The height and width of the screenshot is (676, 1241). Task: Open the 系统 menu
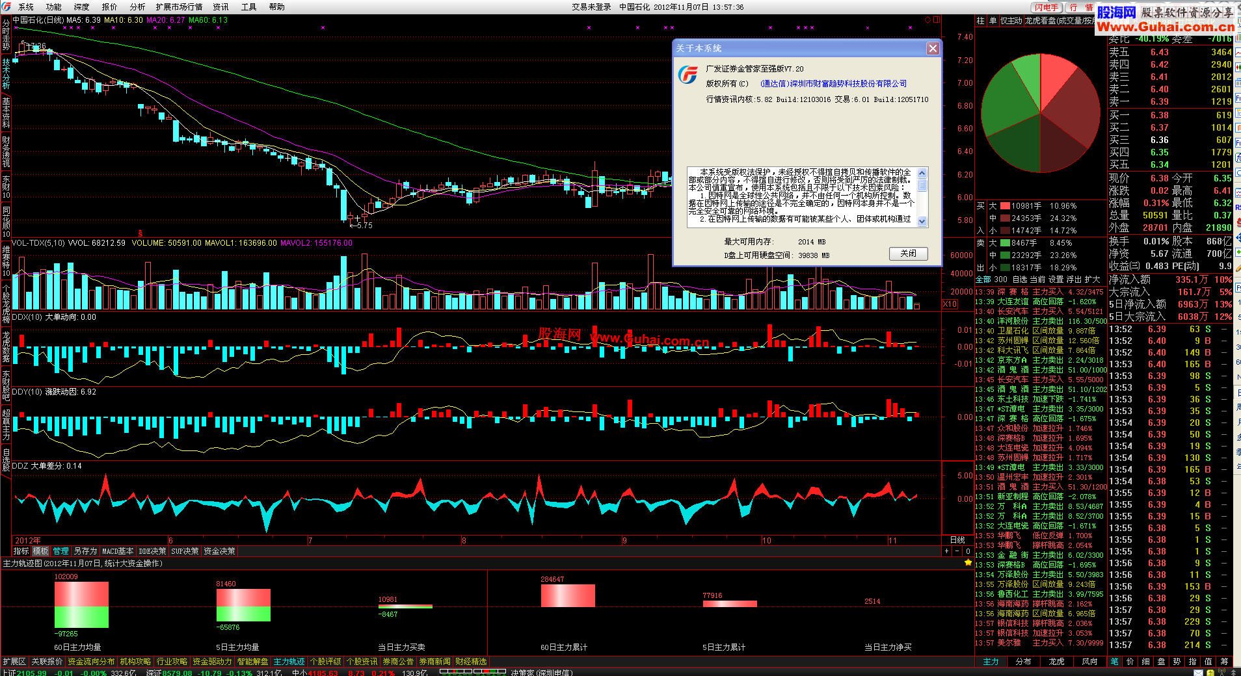coord(26,7)
